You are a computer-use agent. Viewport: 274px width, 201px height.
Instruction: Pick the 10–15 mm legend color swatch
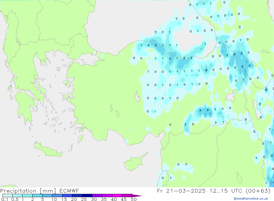(x=57, y=196)
